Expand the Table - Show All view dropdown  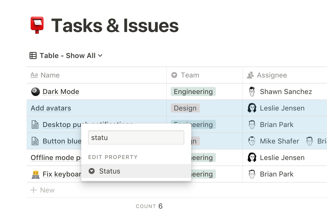(x=100, y=55)
